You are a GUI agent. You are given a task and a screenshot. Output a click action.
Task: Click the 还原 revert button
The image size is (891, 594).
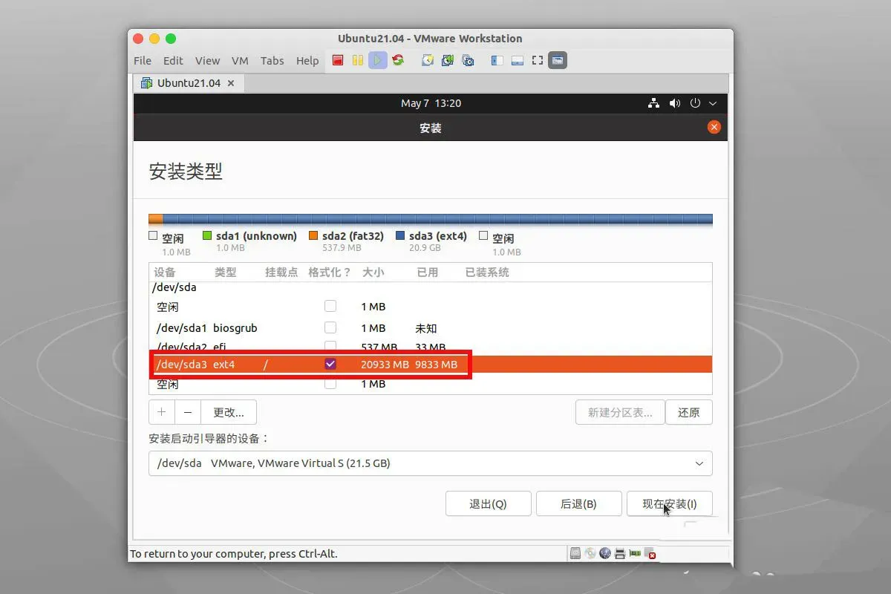point(689,412)
